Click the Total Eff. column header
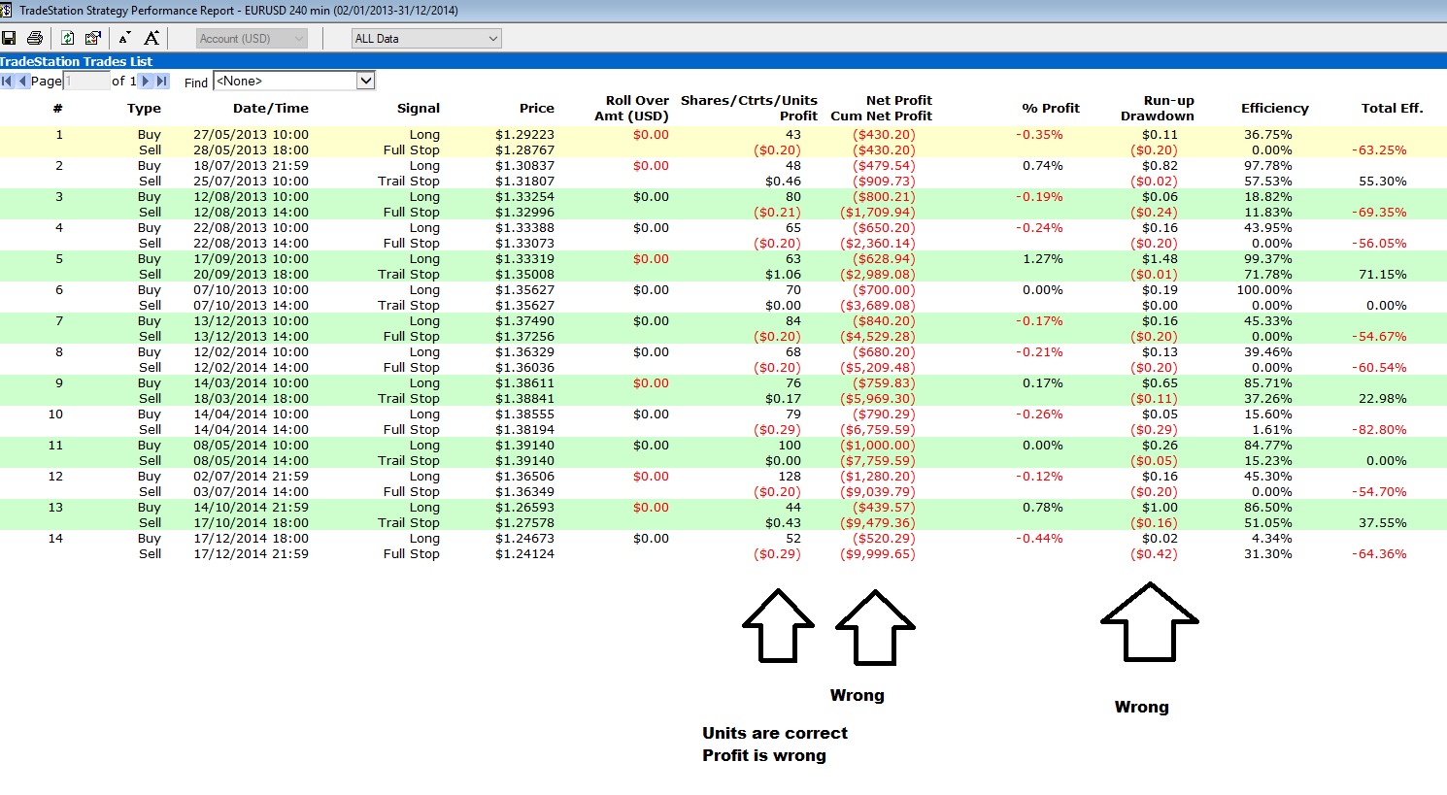Image resolution: width=1447 pixels, height=795 pixels. point(1392,108)
